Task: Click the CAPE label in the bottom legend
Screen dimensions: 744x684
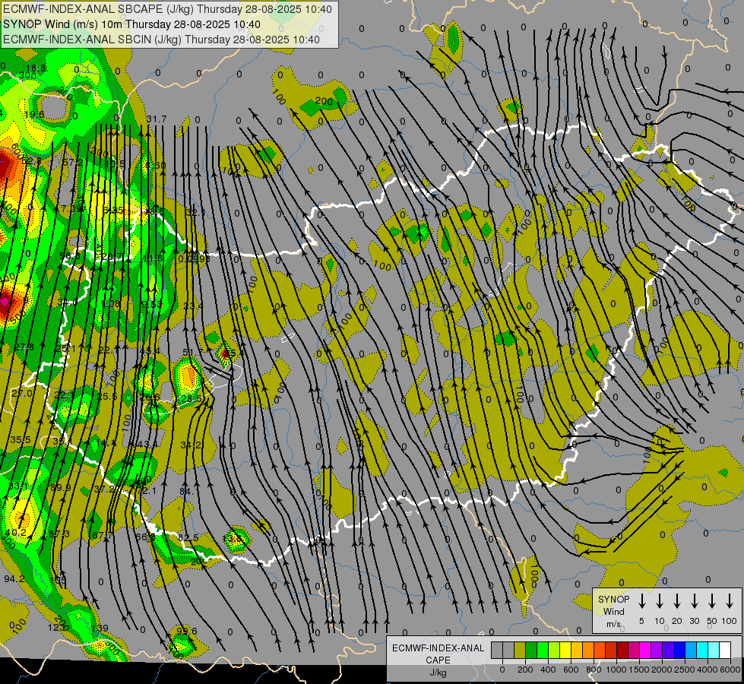Action: pyautogui.click(x=438, y=660)
